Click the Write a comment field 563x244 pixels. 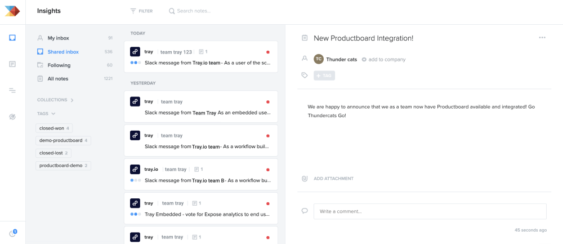coord(430,211)
